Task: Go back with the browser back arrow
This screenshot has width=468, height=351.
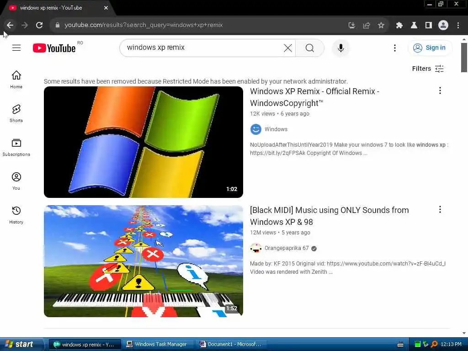Action: tap(10, 25)
